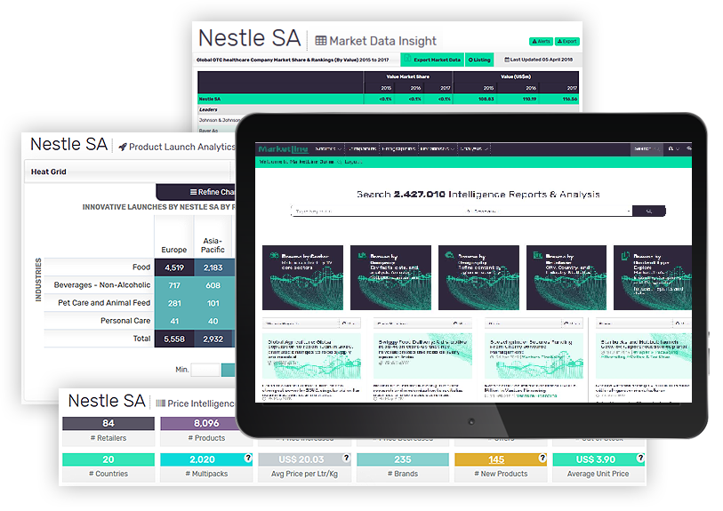
Task: Click help icon on Average Unit Price tile
Action: [x=640, y=458]
